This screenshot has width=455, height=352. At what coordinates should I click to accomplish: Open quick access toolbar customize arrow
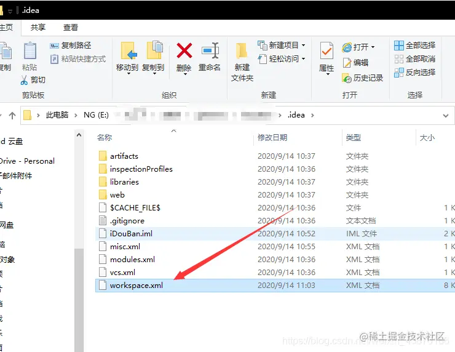pyautogui.click(x=10, y=11)
